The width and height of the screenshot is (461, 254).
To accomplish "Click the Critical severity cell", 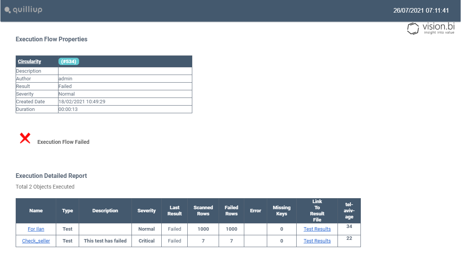I will [146, 241].
